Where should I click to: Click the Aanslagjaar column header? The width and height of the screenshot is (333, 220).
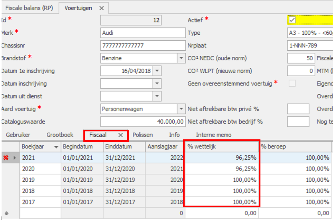pos(164,147)
